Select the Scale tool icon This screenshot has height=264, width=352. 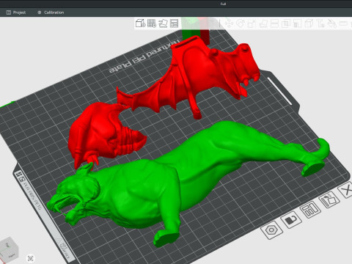(252, 23)
